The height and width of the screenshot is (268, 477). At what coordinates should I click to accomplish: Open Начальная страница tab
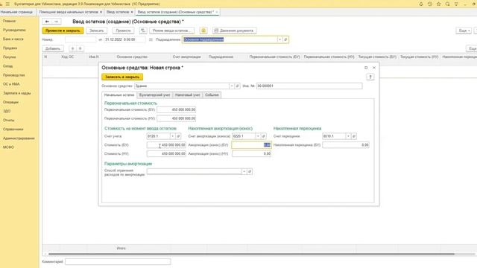point(16,12)
